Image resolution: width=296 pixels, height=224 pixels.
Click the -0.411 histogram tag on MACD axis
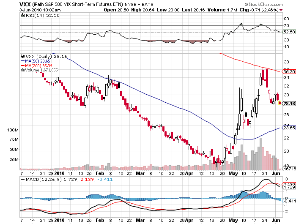pos(289,201)
